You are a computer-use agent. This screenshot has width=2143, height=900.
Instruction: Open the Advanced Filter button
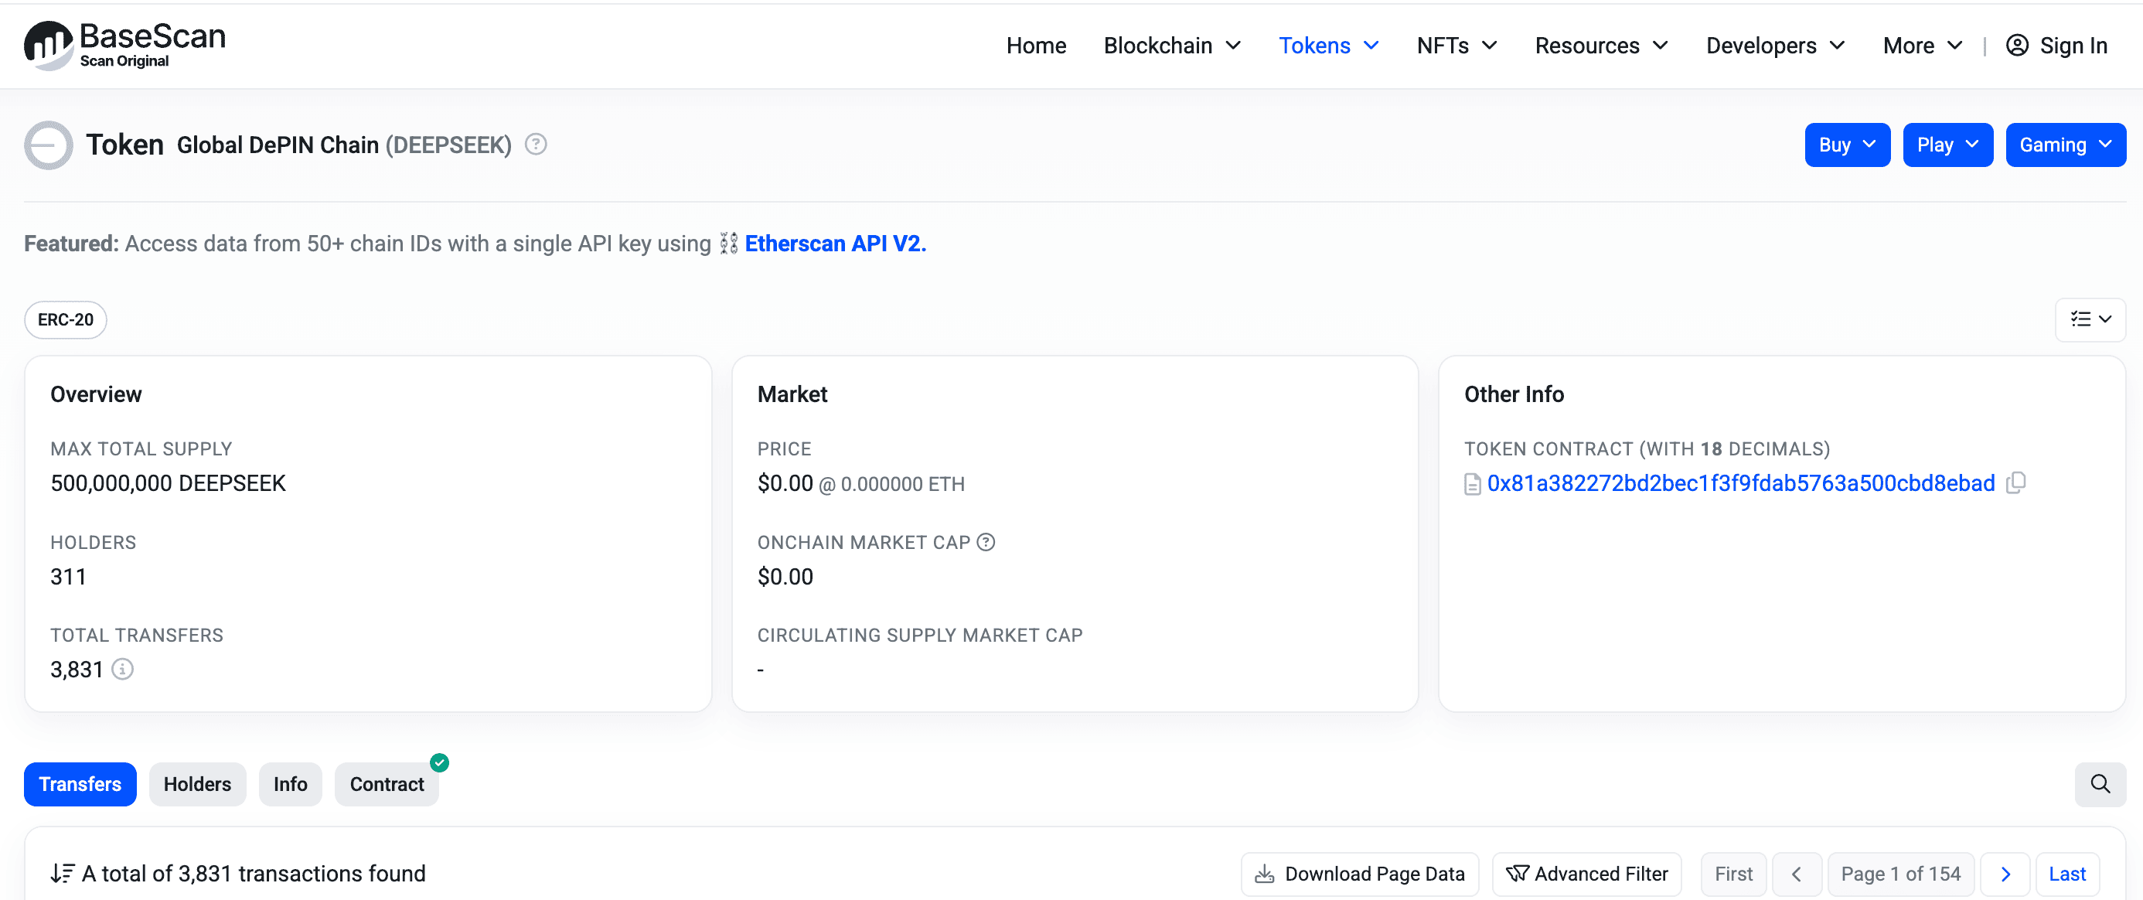[x=1586, y=874]
